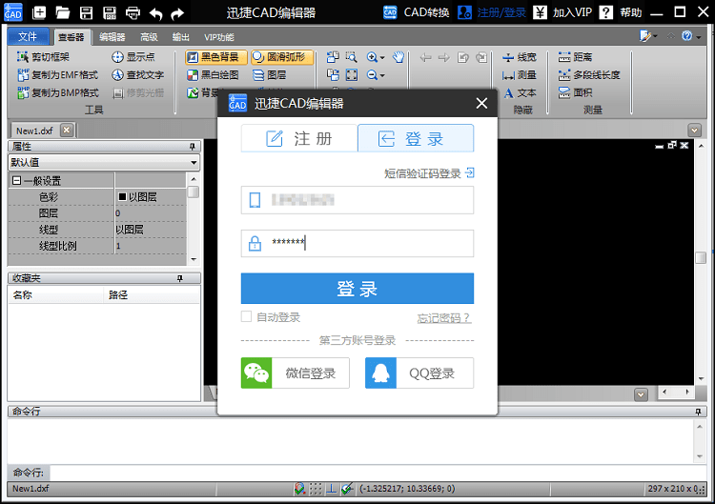Switch to the 高级 ribbon tab
Screen dimensions: 715x504
click(x=149, y=37)
